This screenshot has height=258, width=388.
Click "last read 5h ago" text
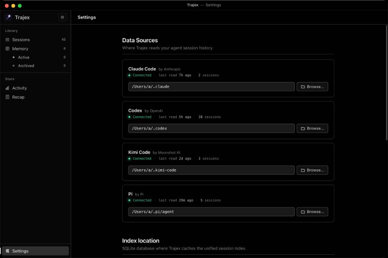175,117
